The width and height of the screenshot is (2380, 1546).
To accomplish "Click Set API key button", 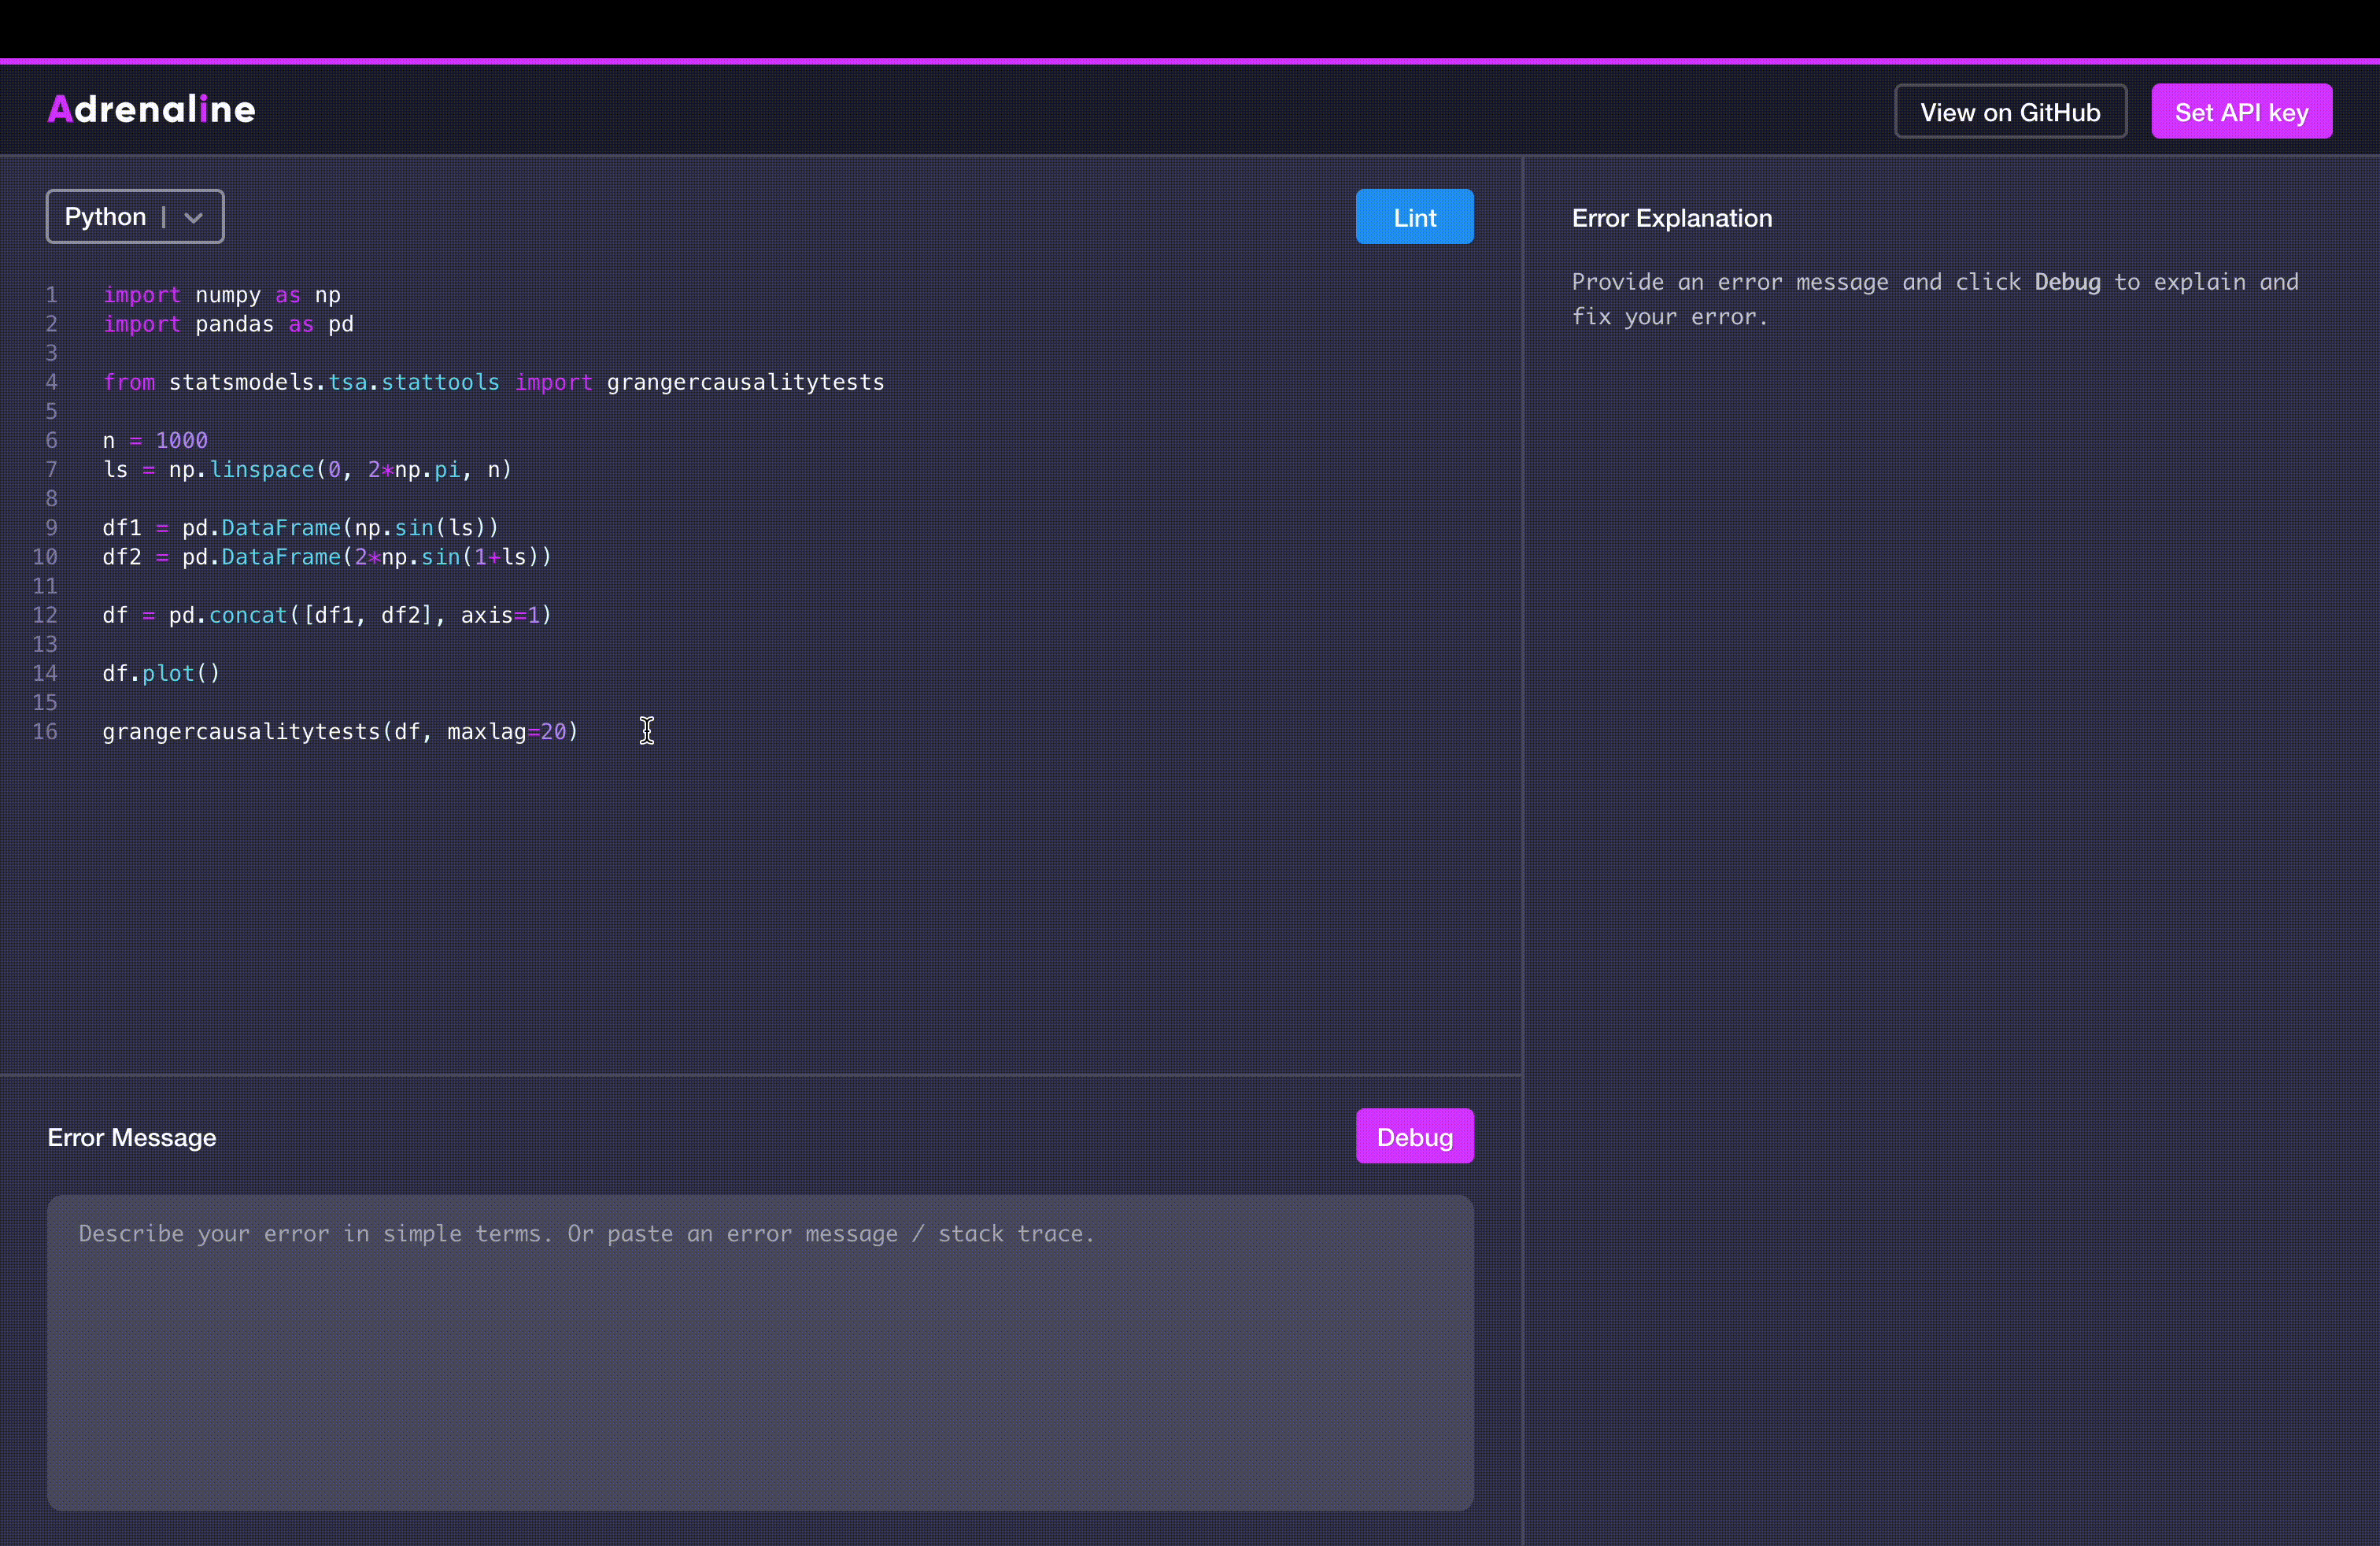I will (x=2241, y=112).
